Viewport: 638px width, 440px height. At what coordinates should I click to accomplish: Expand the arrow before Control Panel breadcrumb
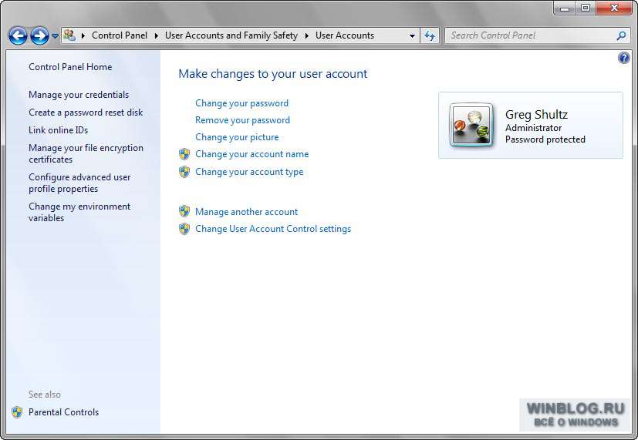click(83, 35)
